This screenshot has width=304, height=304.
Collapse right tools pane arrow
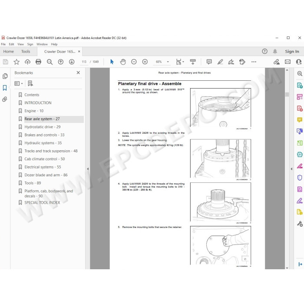tap(291, 169)
